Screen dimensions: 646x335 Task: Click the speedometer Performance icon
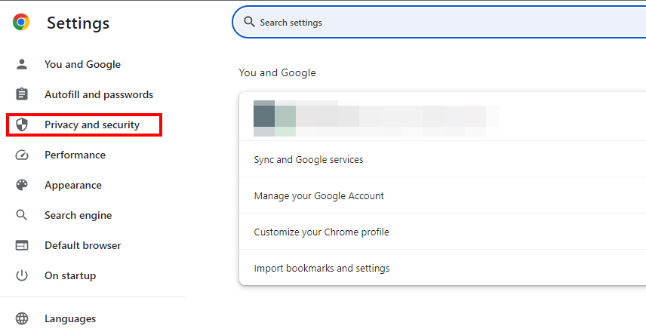point(21,155)
